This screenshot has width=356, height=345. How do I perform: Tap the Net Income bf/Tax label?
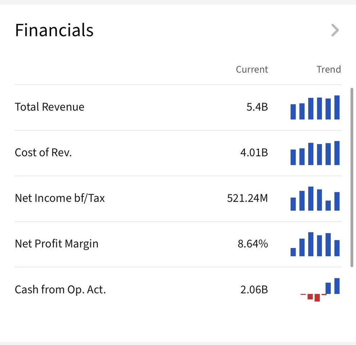pos(60,198)
